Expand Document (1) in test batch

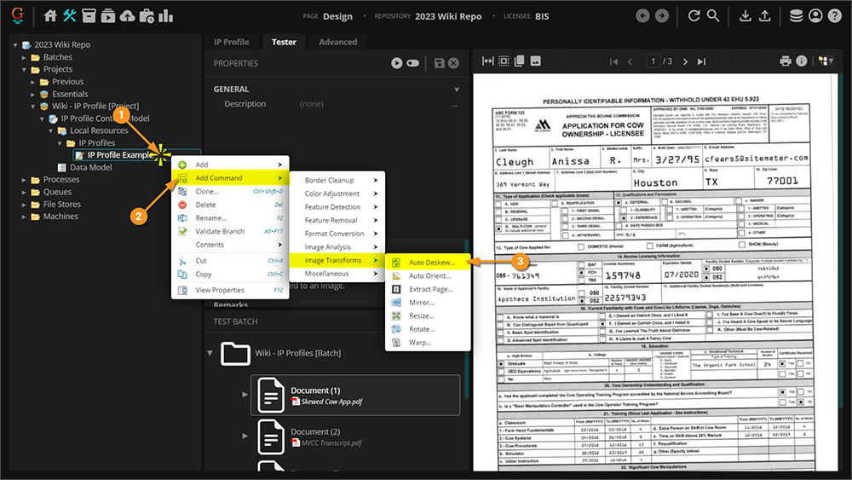[x=245, y=395]
